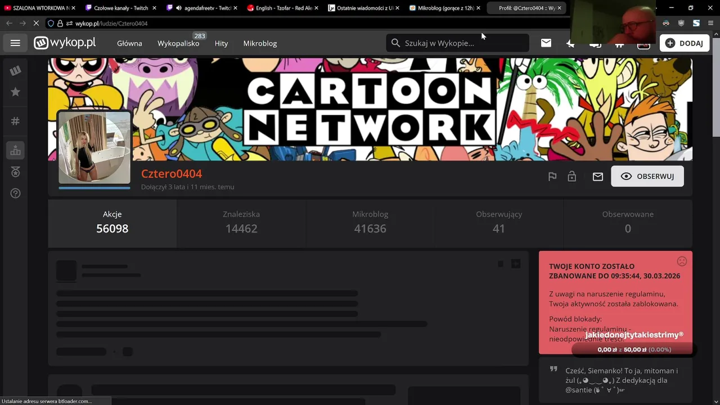Send private message via profile envelope icon
This screenshot has width=720, height=405.
pyautogui.click(x=598, y=177)
